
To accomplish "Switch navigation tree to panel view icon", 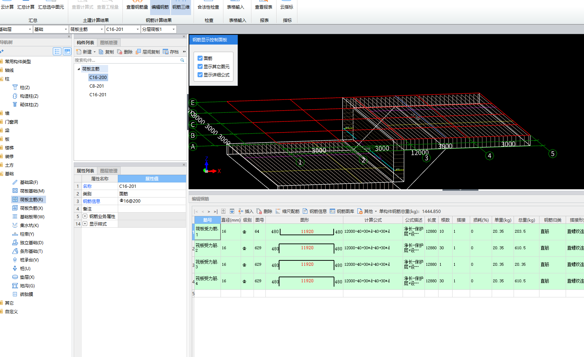I will point(67,51).
